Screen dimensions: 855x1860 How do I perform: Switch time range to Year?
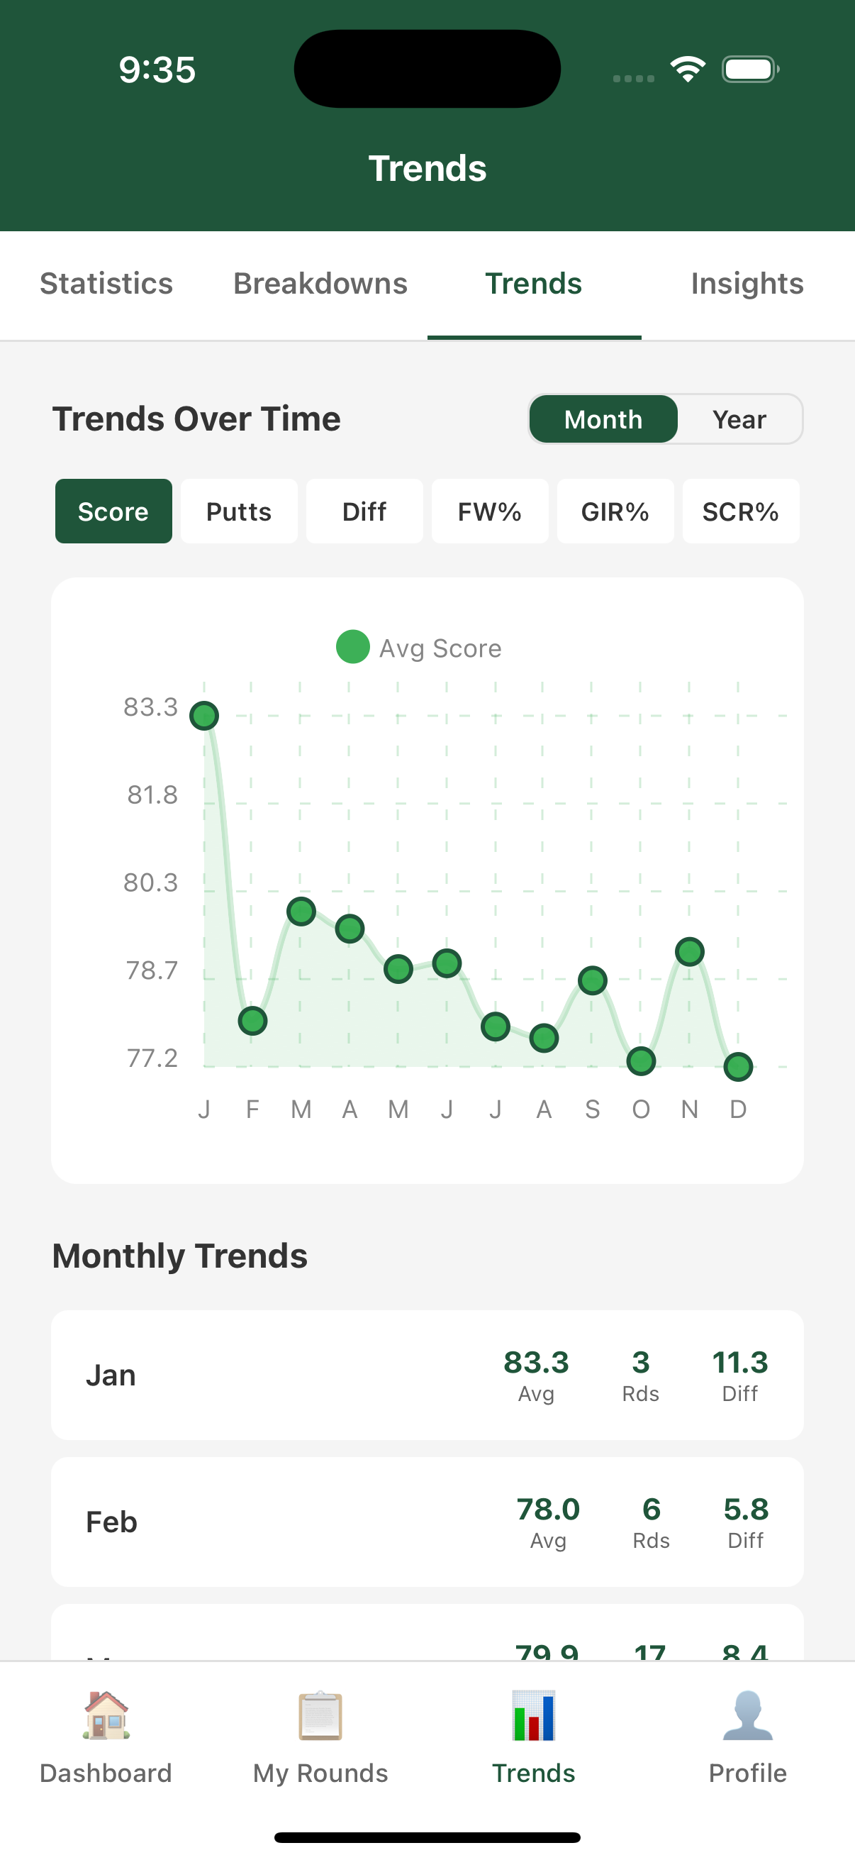pyautogui.click(x=739, y=419)
